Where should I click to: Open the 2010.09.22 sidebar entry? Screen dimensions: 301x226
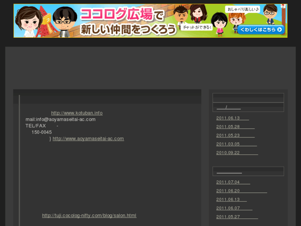pos(237,153)
